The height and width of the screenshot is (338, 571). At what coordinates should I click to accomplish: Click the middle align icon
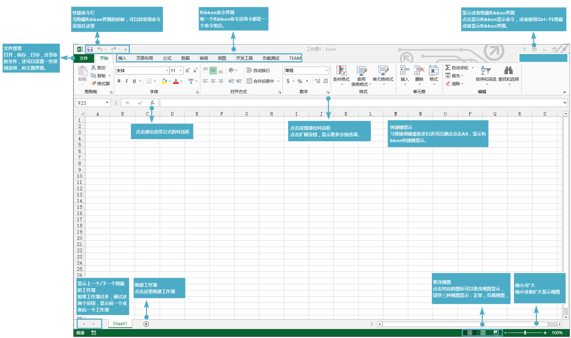(x=213, y=70)
